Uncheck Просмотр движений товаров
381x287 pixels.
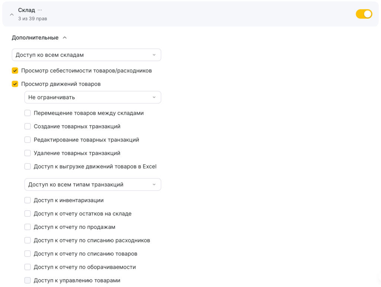point(15,84)
